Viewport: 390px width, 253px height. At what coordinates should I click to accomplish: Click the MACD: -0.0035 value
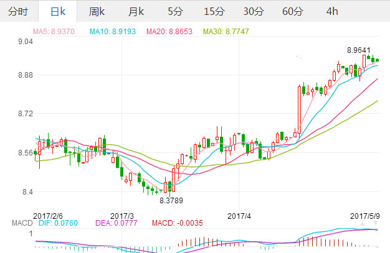178,223
